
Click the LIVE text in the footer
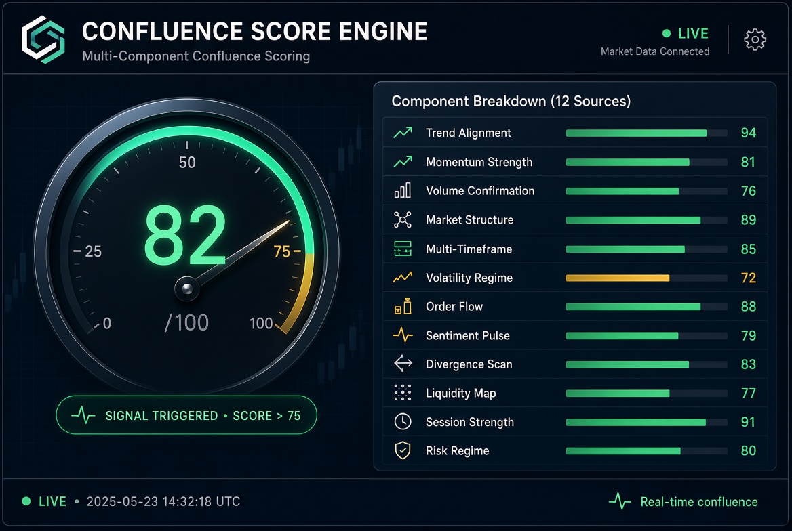coord(52,501)
